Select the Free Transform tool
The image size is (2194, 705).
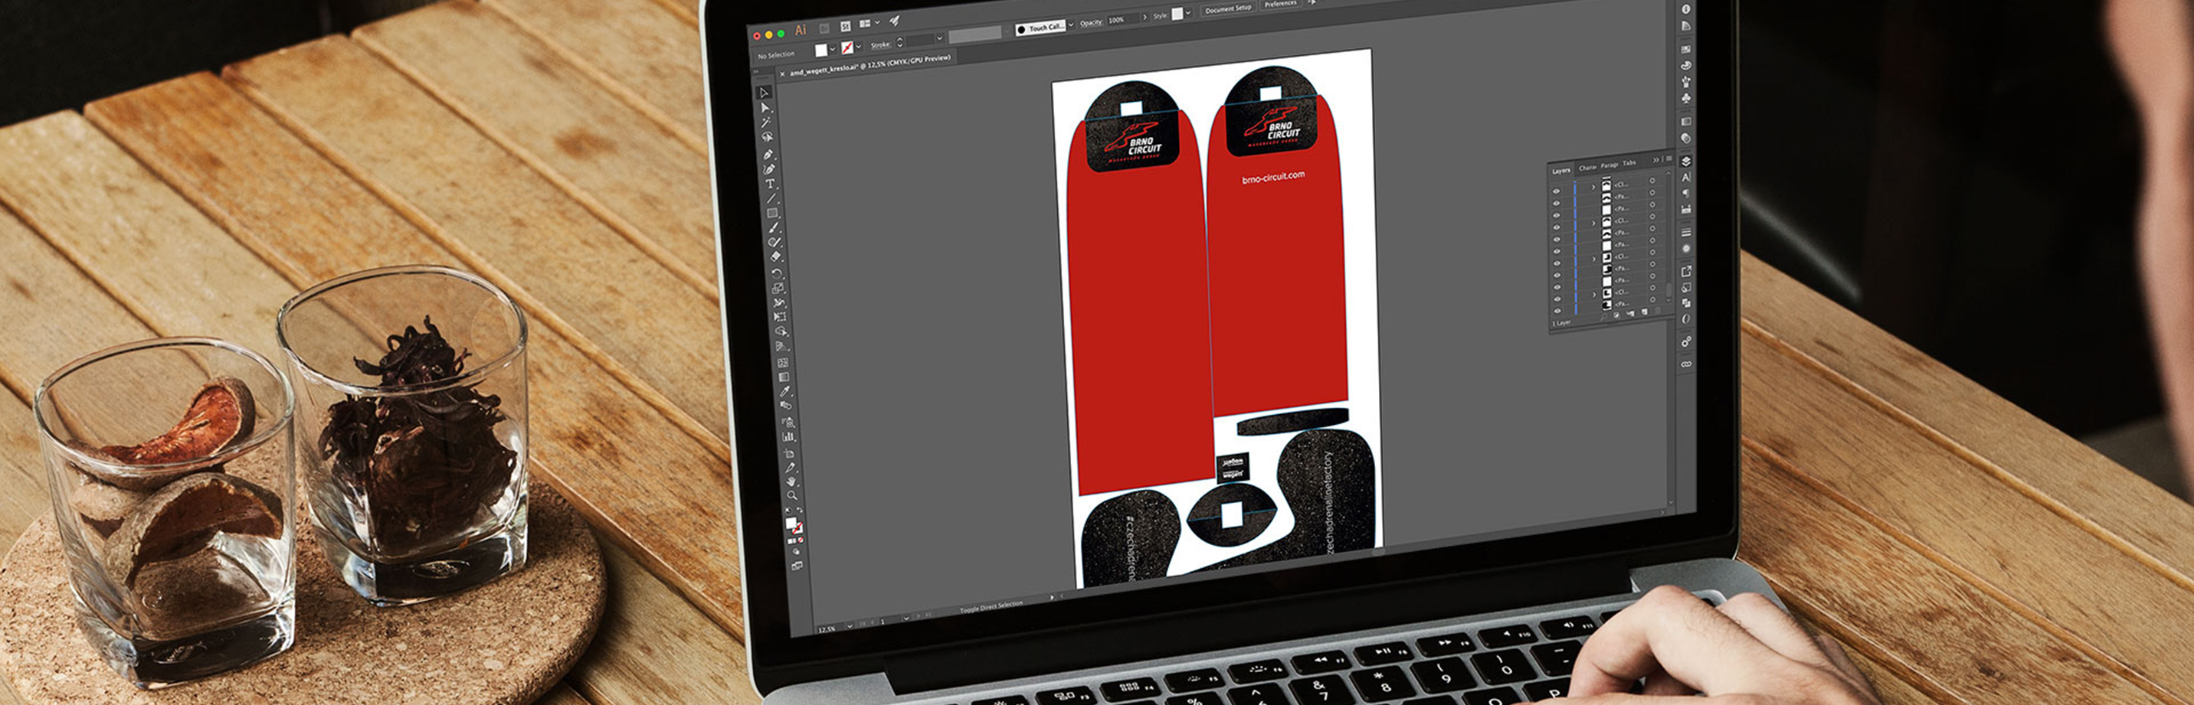[x=779, y=316]
